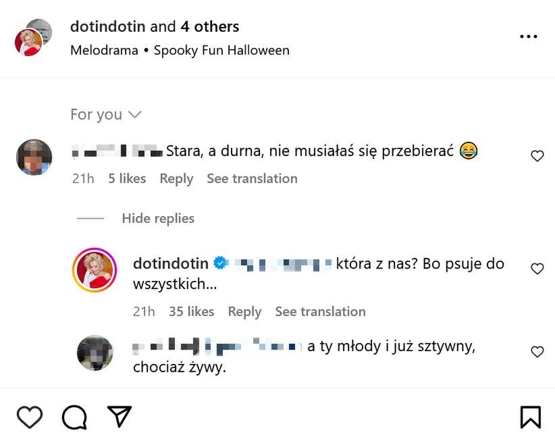Open comments with the speech bubble icon
Screen dimensions: 555x443
coord(74,417)
